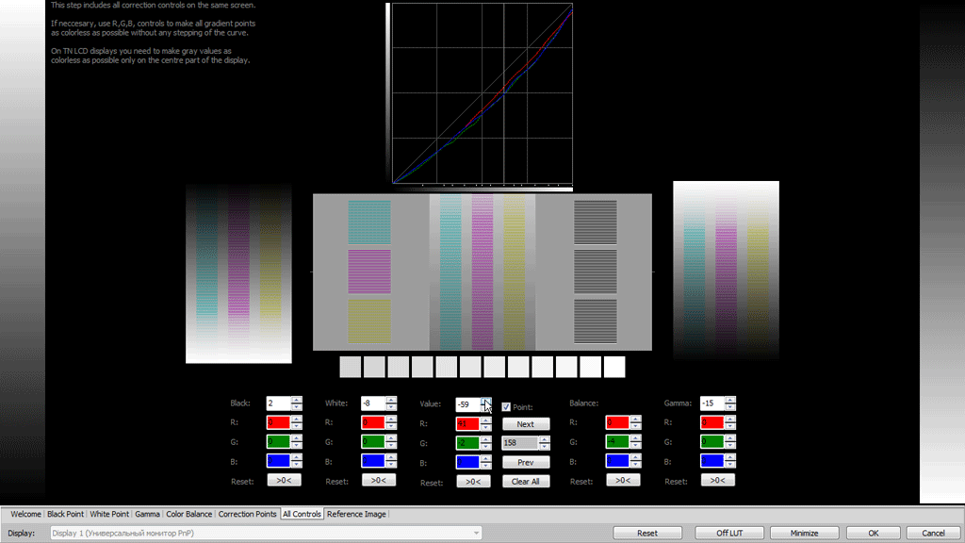Click OK to apply the calibration
Image resolution: width=965 pixels, height=543 pixels.
coord(872,532)
